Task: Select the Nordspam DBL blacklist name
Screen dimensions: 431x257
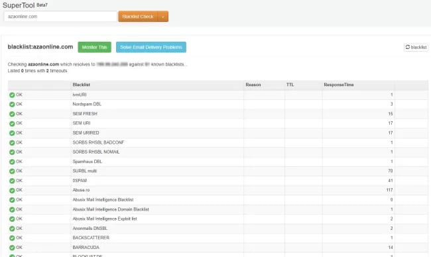Action: click(x=87, y=105)
